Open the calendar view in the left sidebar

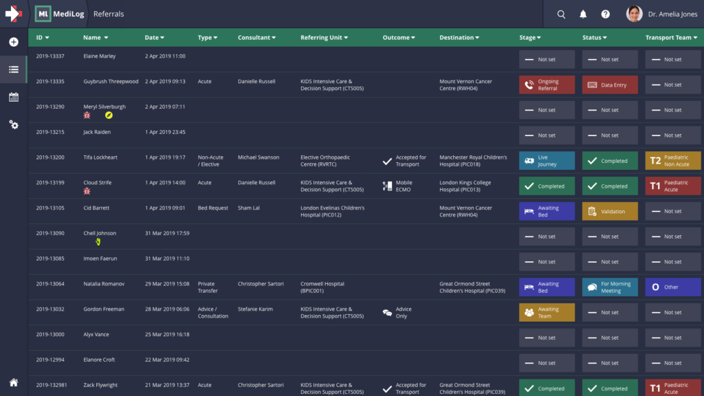tap(13, 98)
